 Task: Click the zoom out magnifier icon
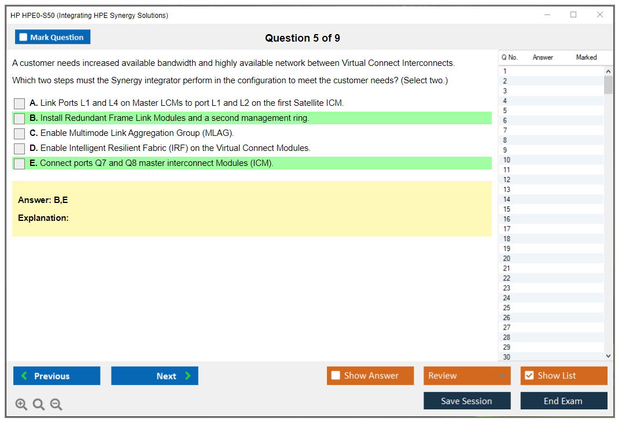[x=56, y=405]
